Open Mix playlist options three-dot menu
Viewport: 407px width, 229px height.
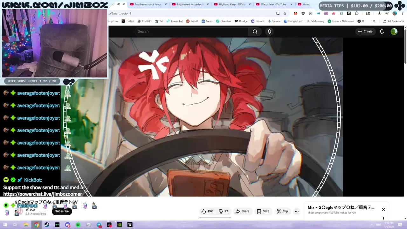point(383,219)
